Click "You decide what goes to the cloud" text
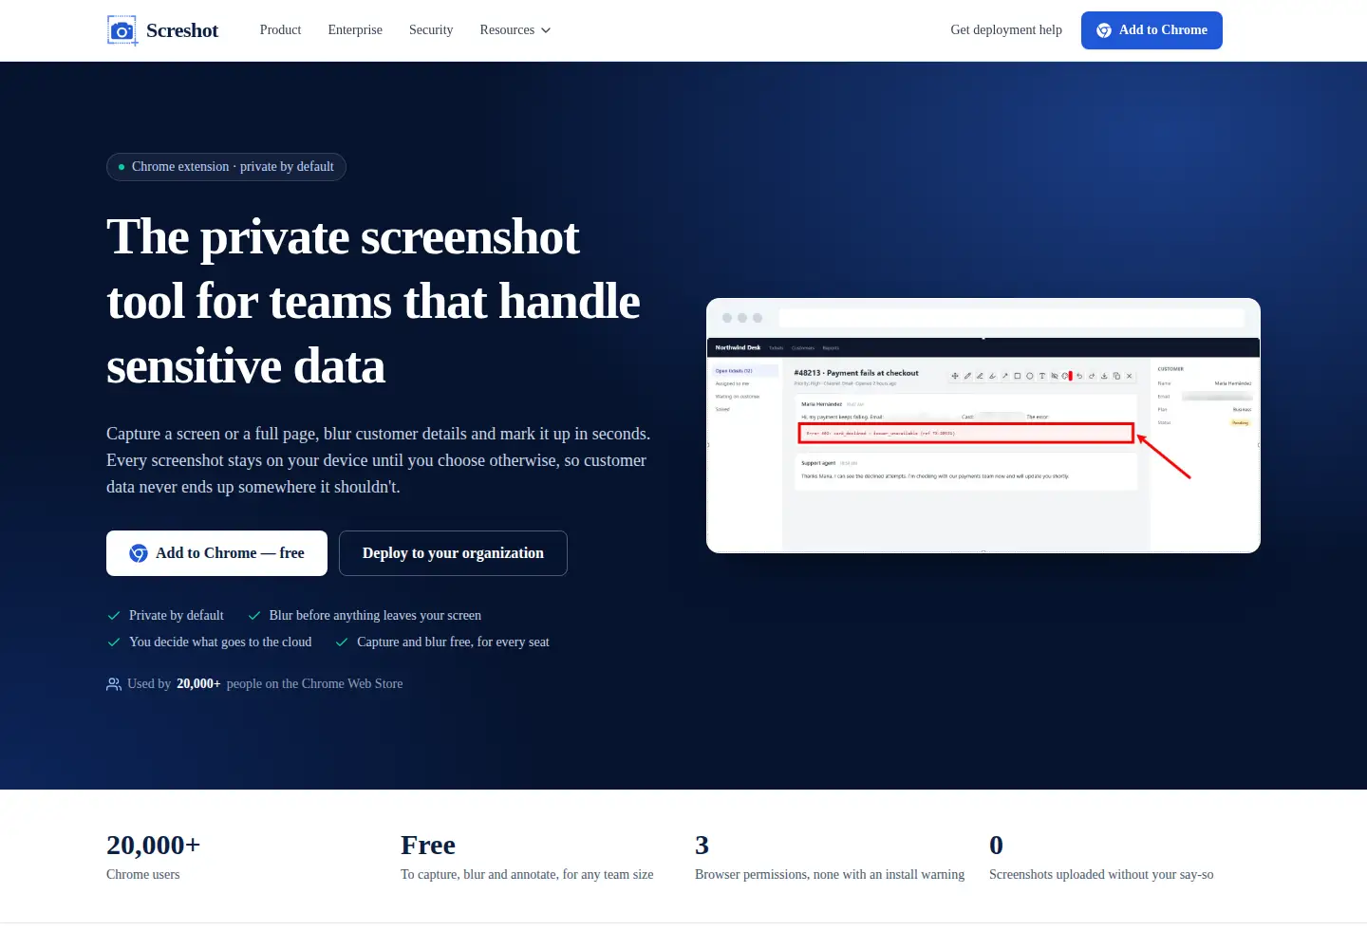1367x949 pixels. point(220,642)
